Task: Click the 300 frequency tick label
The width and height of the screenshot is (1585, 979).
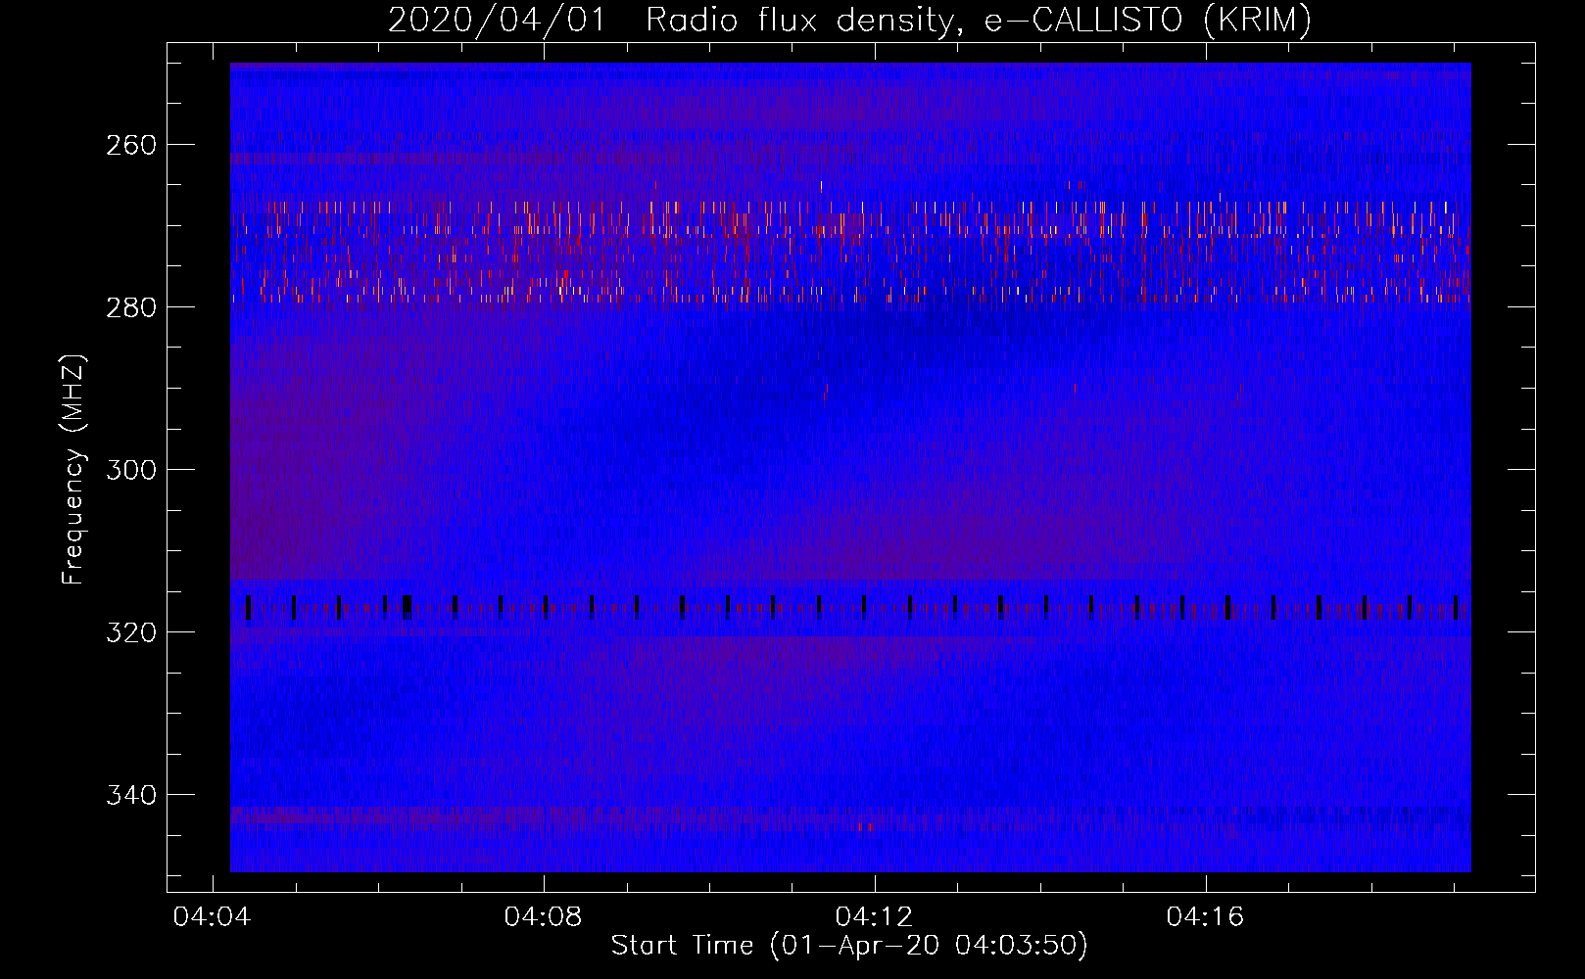Action: point(131,470)
